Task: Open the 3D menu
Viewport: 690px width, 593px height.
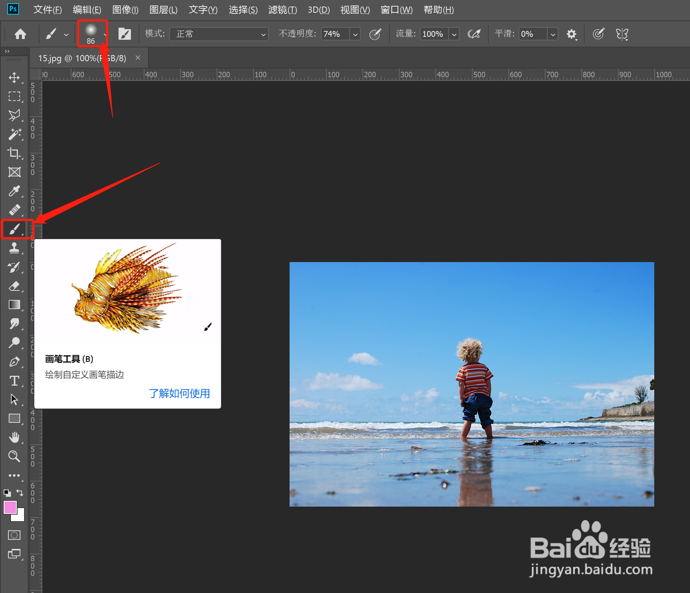Action: point(319,10)
